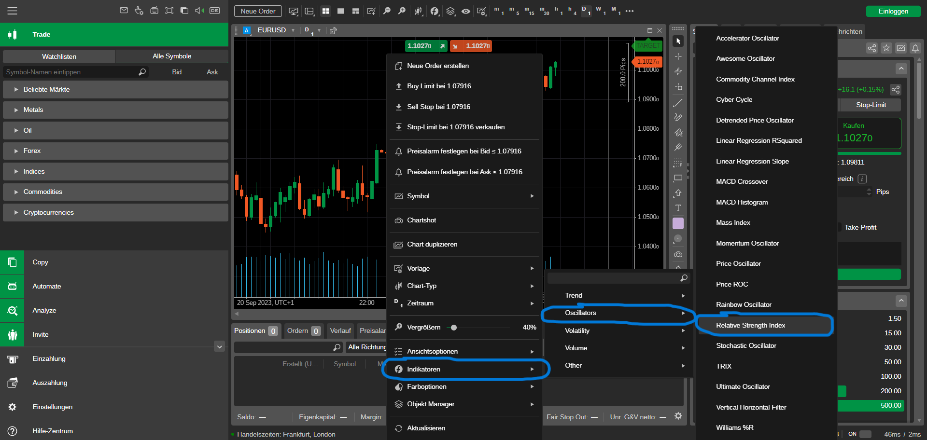
Task: Open the Automate section in the left sidebar
Action: [46, 286]
